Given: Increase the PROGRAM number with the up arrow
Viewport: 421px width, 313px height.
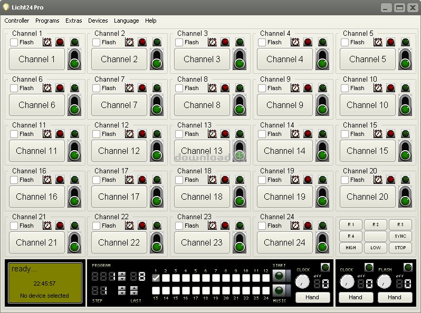Looking at the screenshot, I should (122, 274).
